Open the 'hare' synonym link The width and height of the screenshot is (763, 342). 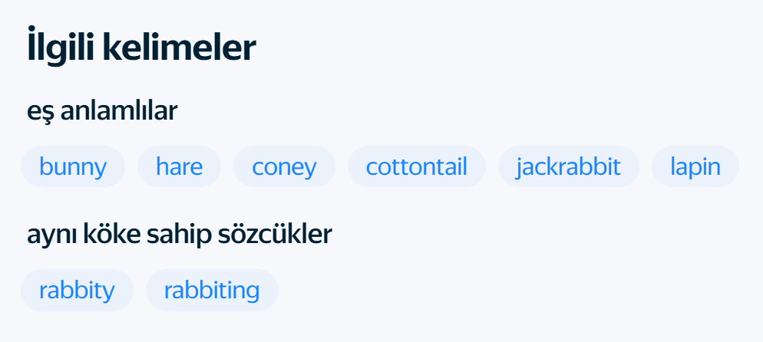[179, 166]
